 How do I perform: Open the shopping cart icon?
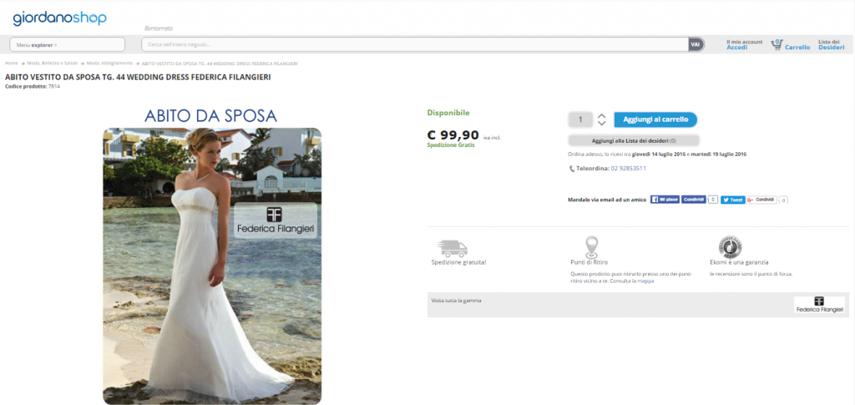click(x=777, y=45)
